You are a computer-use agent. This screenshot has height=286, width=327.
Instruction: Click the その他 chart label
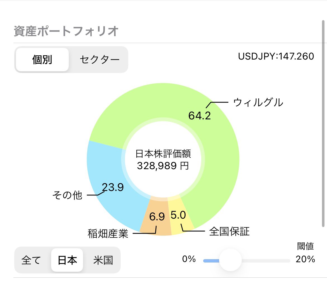pyautogui.click(x=67, y=195)
